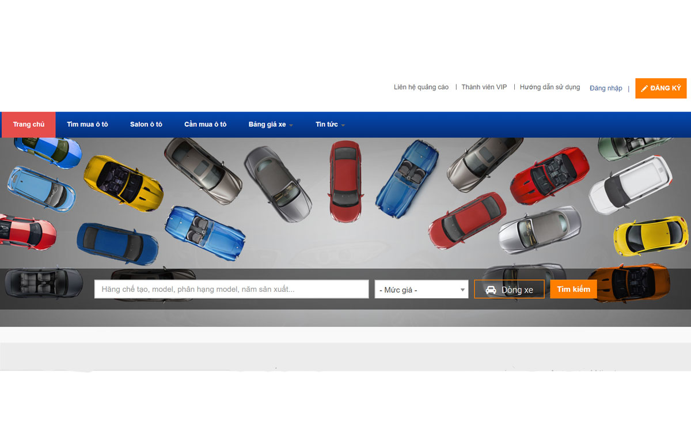Screen dimensions: 691x442
Task: Click the Liên hệ quảng cáo link
Action: (x=421, y=87)
